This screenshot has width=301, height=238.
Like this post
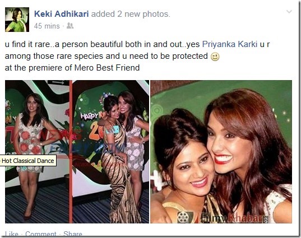[x=12, y=234]
